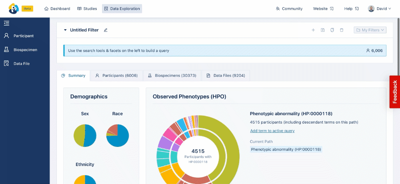Click the Ethnicity pie chart

[85, 180]
